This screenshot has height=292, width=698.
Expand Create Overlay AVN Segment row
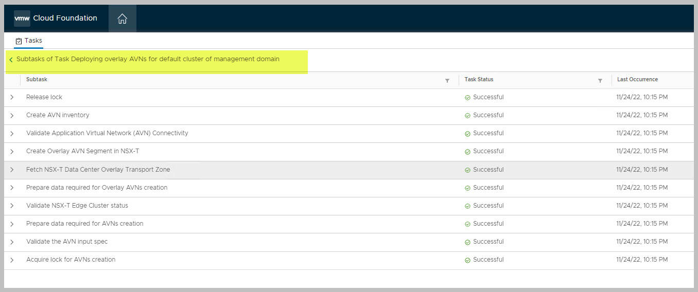coord(12,152)
